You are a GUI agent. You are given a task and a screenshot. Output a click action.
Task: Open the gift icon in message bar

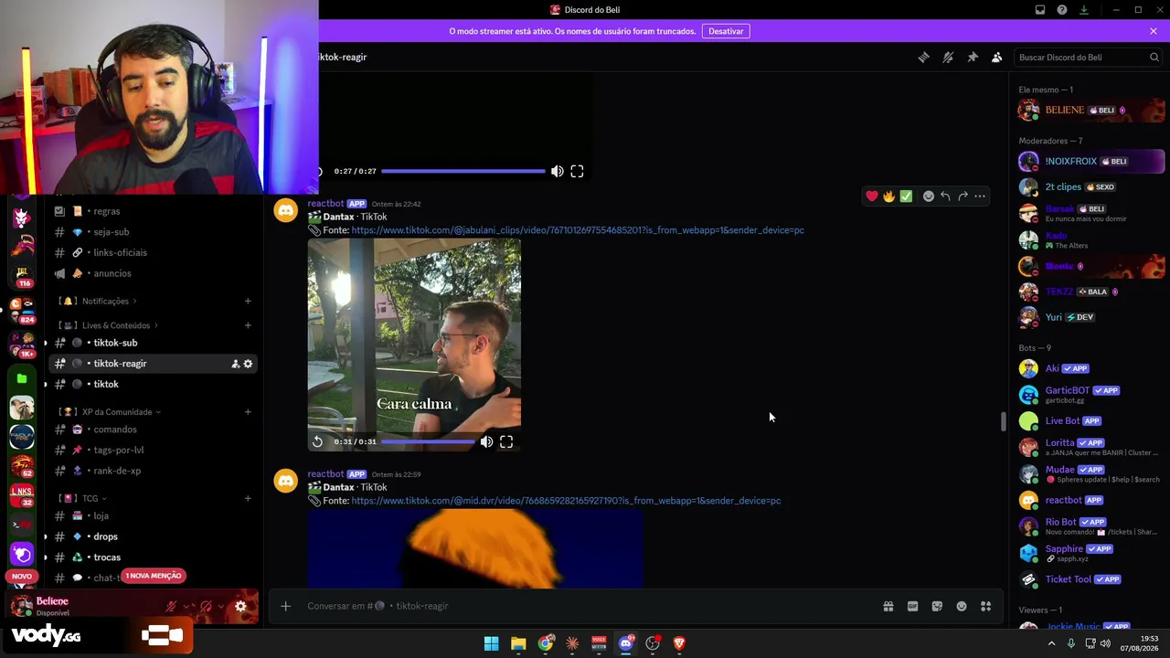(888, 606)
